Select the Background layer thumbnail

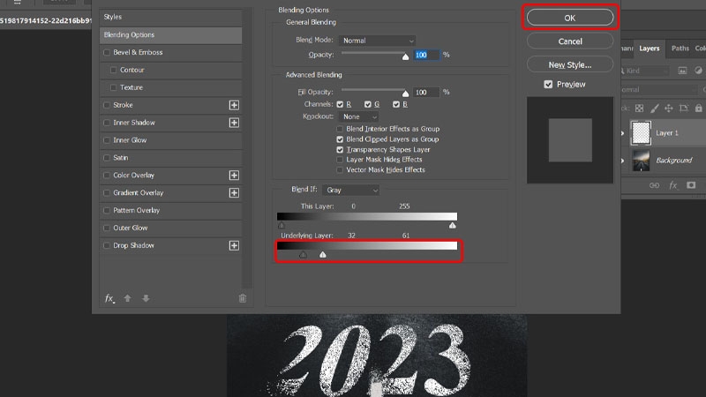[641, 161]
